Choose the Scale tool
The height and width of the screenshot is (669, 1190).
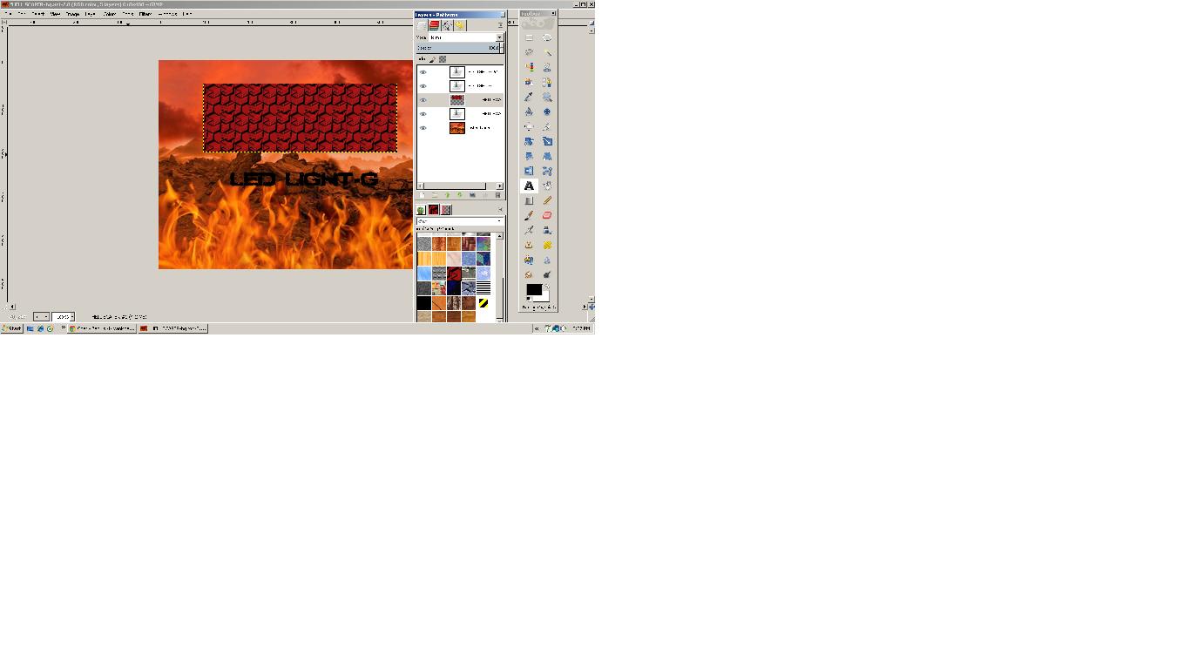[x=547, y=141]
